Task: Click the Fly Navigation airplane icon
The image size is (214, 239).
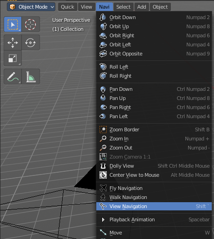Action: coord(103,188)
